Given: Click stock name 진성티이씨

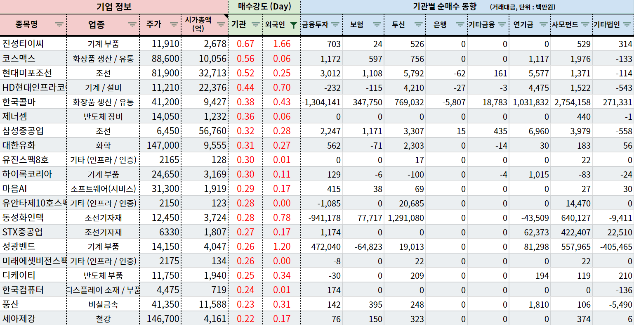Looking at the screenshot, I should click(x=23, y=44).
